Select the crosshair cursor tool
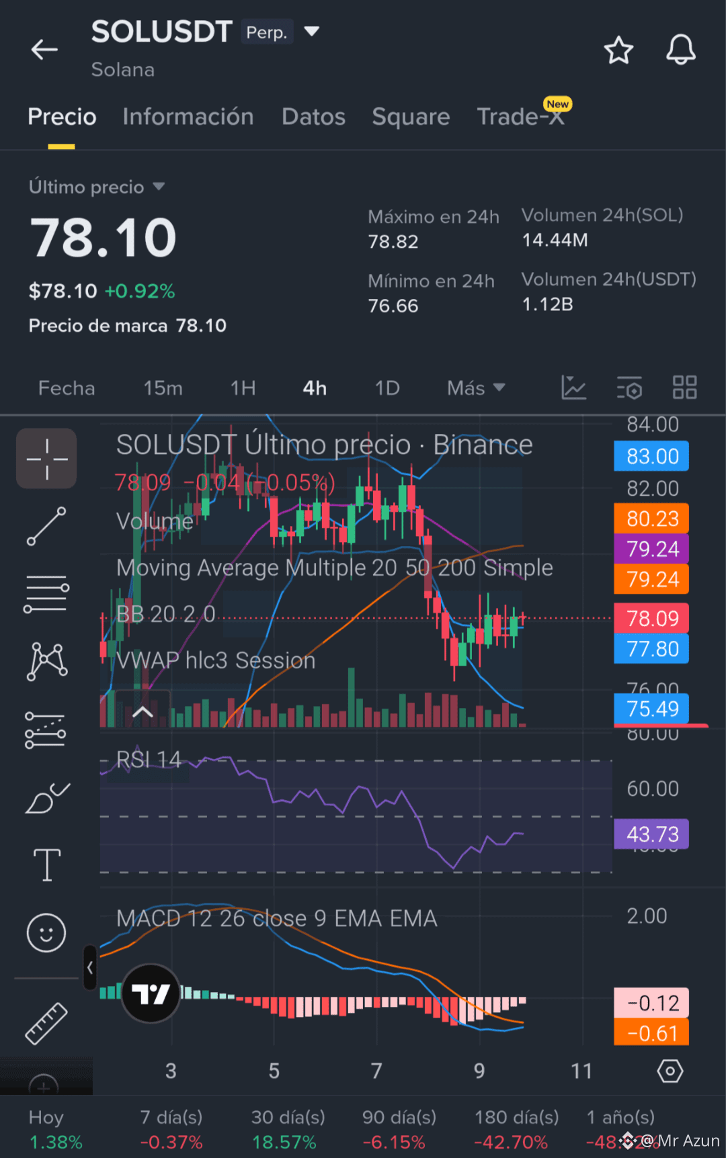This screenshot has height=1158, width=726. pos(46,459)
